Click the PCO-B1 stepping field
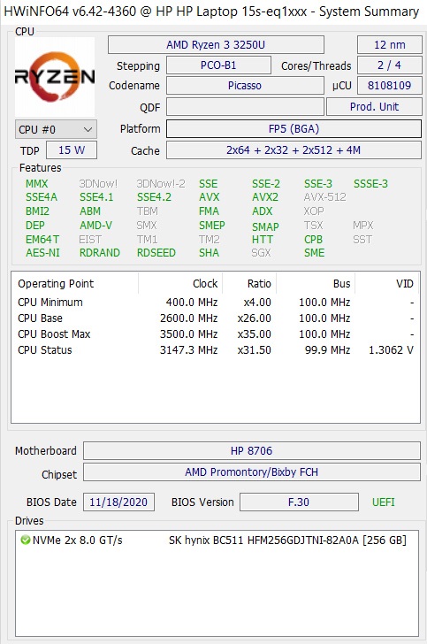Viewport: 427px width, 644px height. [218, 65]
